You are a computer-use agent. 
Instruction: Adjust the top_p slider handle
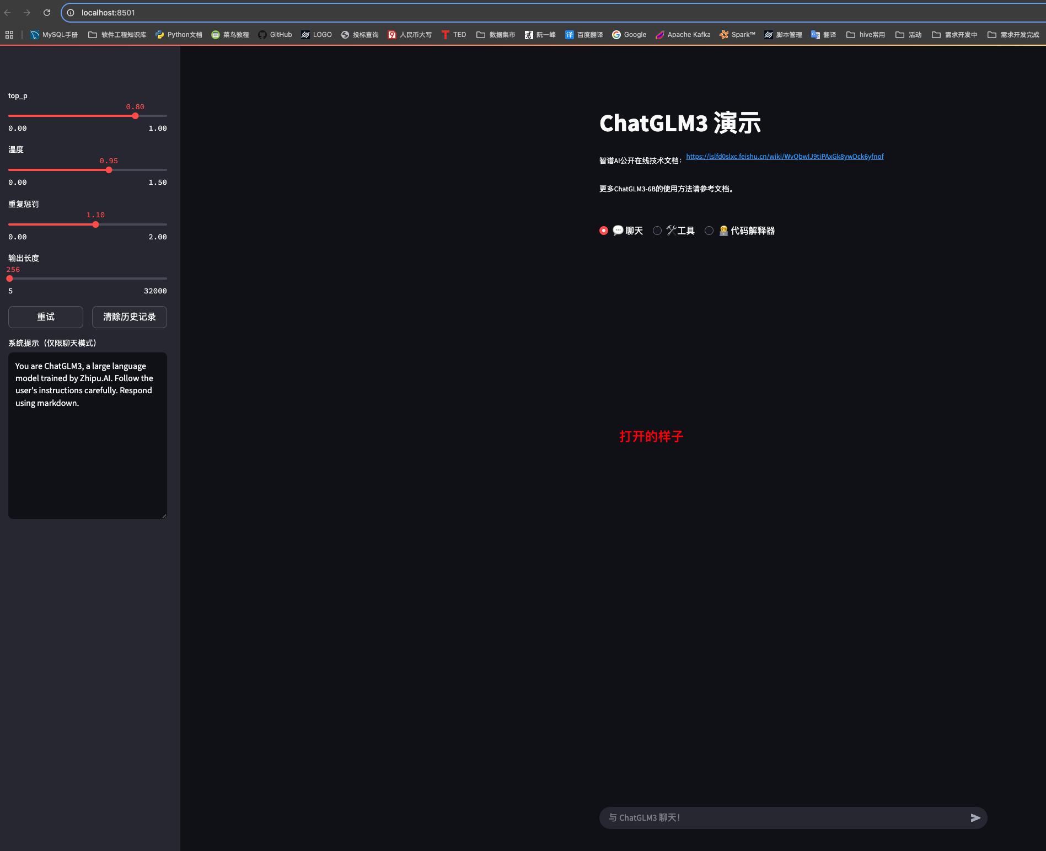135,116
